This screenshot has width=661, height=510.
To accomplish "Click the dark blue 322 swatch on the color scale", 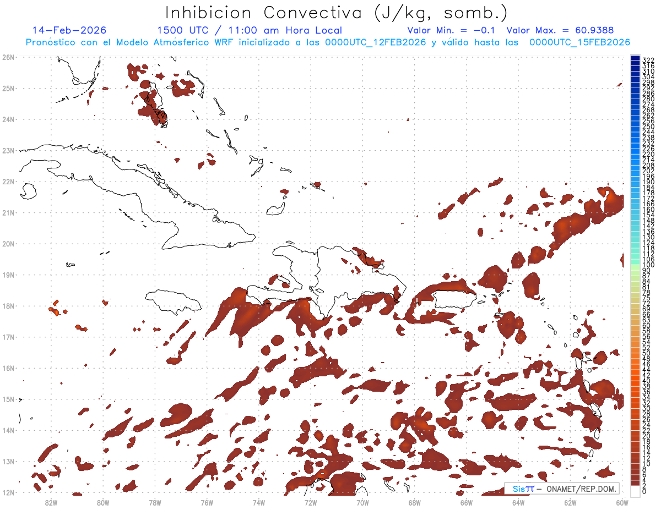I will pos(636,58).
